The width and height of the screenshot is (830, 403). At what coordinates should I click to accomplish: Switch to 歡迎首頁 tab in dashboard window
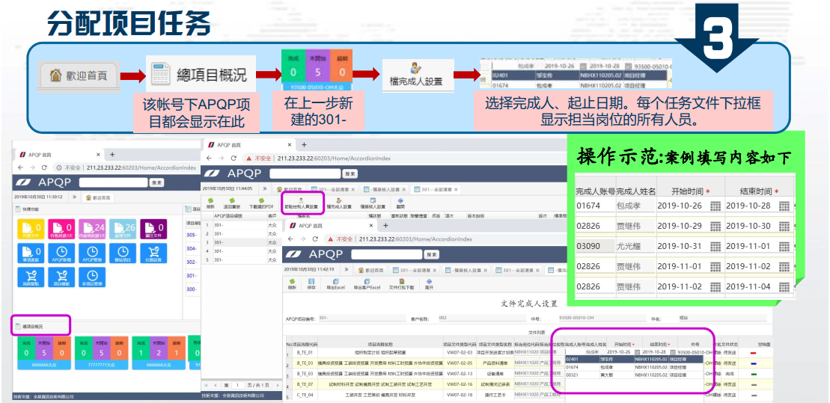tap(97, 198)
